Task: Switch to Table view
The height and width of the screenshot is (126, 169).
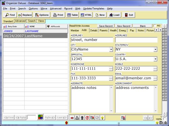Action: [72, 15]
